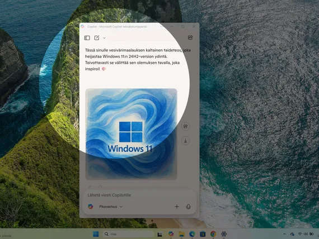Add an attachment with the plus icon
This screenshot has height=239, width=319.
pos(177,207)
